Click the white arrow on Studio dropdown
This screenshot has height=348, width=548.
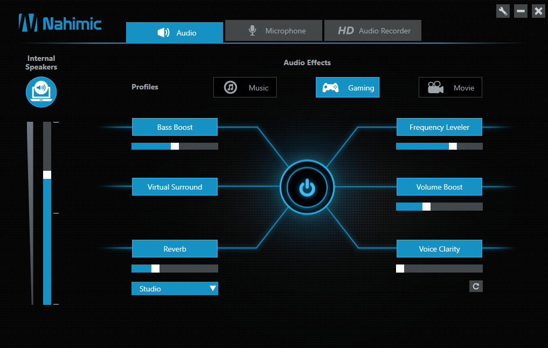click(x=212, y=288)
